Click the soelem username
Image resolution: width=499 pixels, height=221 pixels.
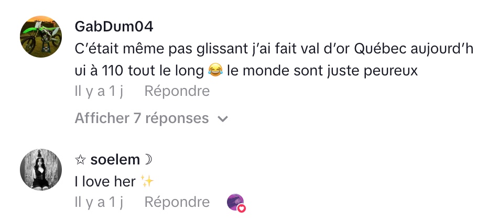tap(115, 159)
